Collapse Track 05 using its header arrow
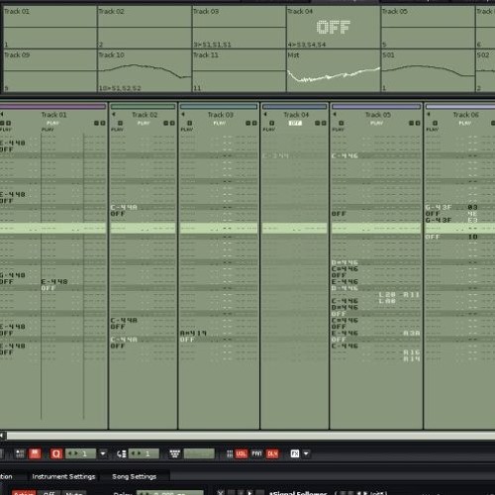This screenshot has width=495, height=495. click(x=335, y=114)
